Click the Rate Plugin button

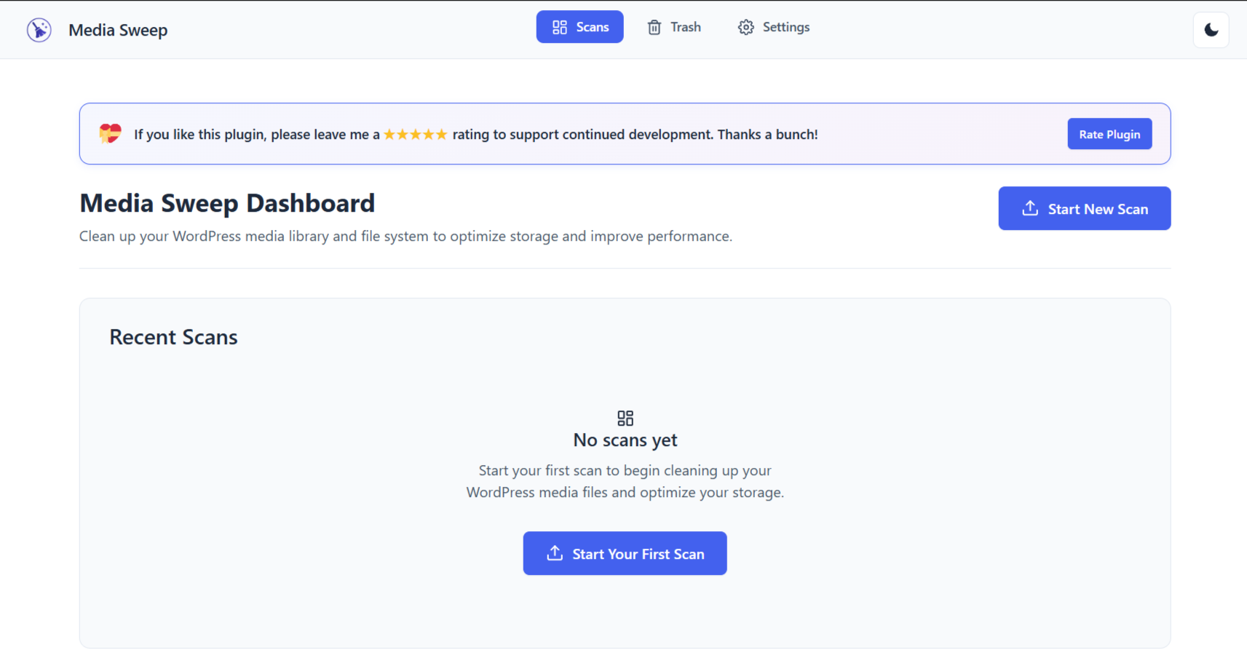[1109, 133]
